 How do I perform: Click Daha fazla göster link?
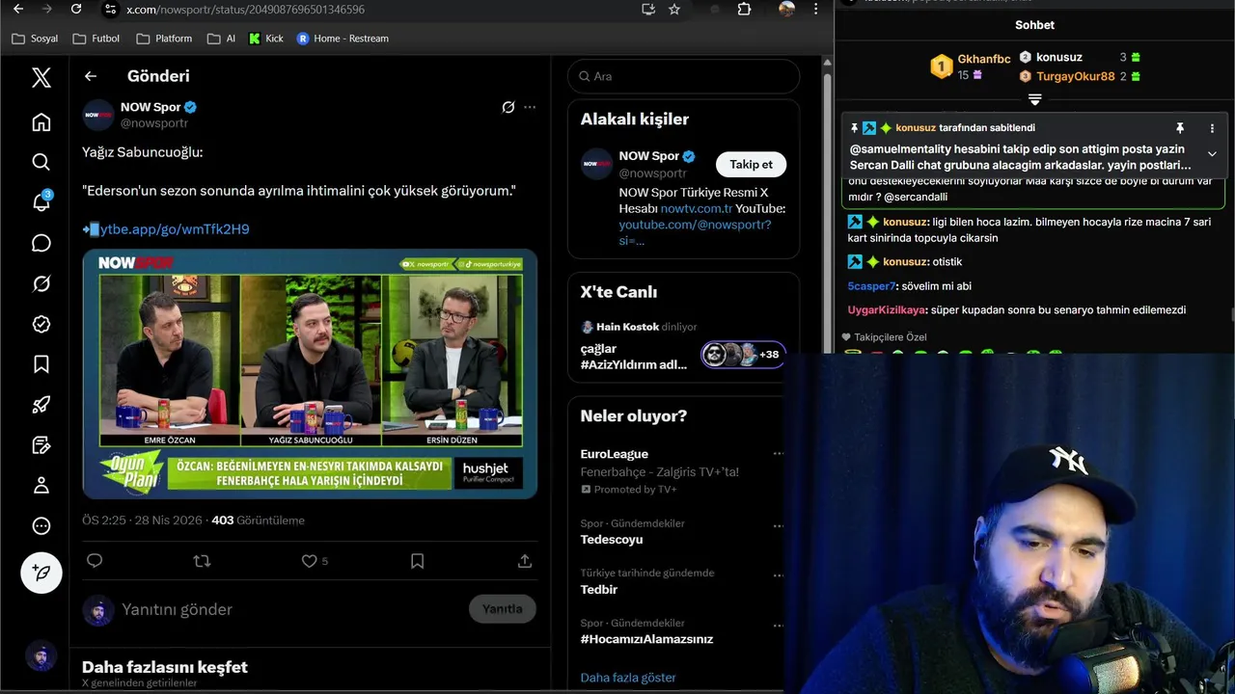click(628, 678)
